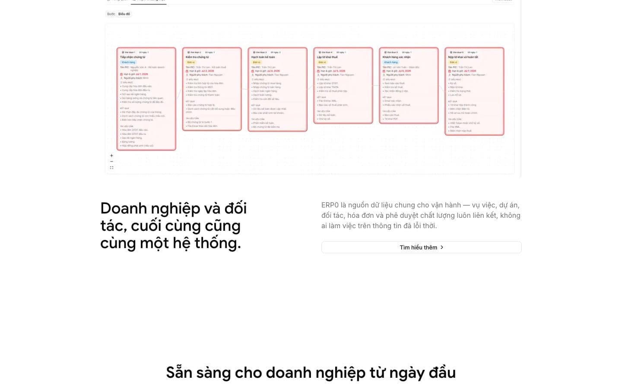Click the Giai đoạn 5 stage label
Image resolution: width=622 pixels, height=389 pixels.
click(393, 52)
